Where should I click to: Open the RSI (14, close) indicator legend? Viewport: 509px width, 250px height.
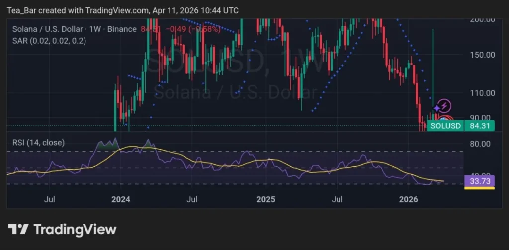(x=38, y=143)
